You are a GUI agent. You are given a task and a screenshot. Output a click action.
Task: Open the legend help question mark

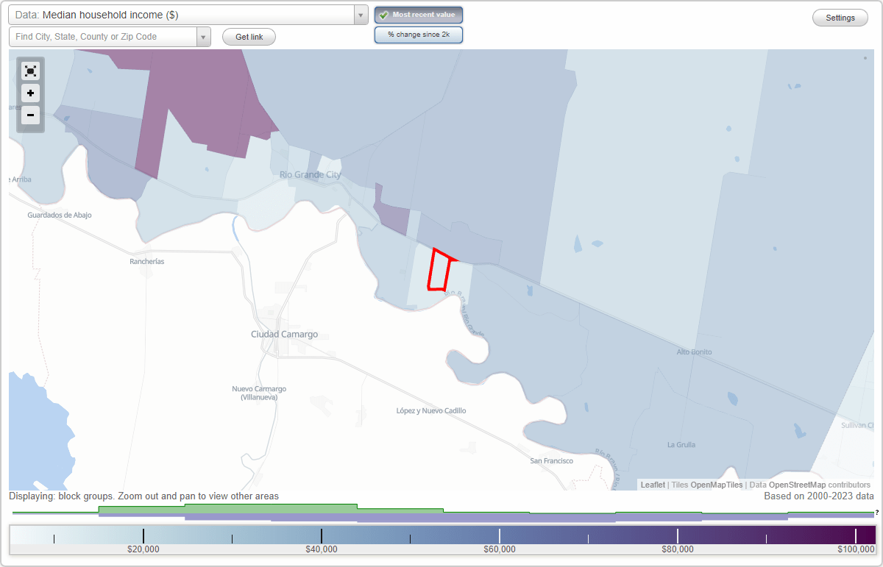(x=878, y=513)
